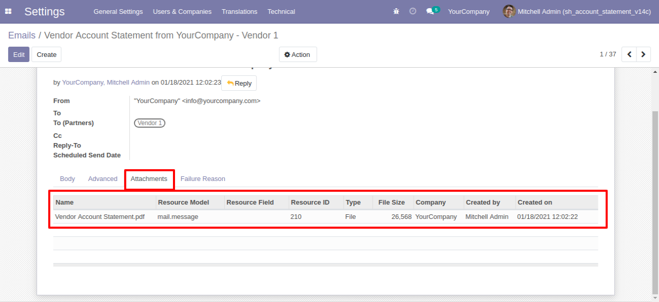Click the Reply button

[239, 83]
